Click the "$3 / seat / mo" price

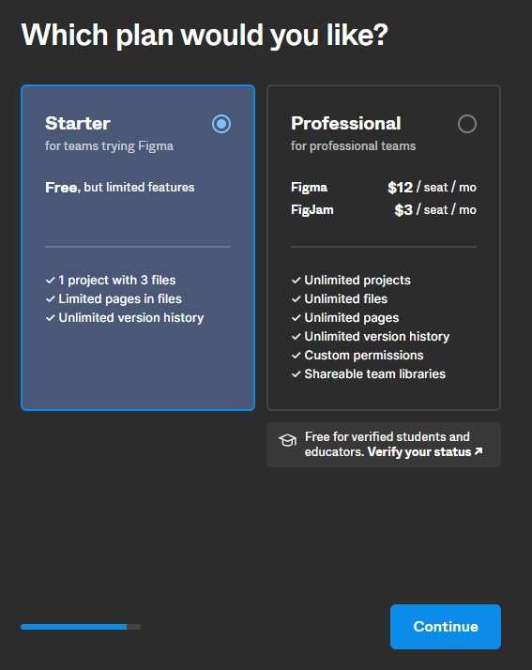435,210
